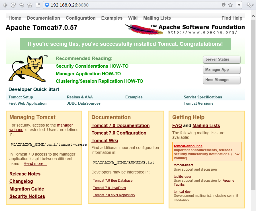Open the wrench settings menu
The width and height of the screenshot is (256, 211).
tap(249, 5)
